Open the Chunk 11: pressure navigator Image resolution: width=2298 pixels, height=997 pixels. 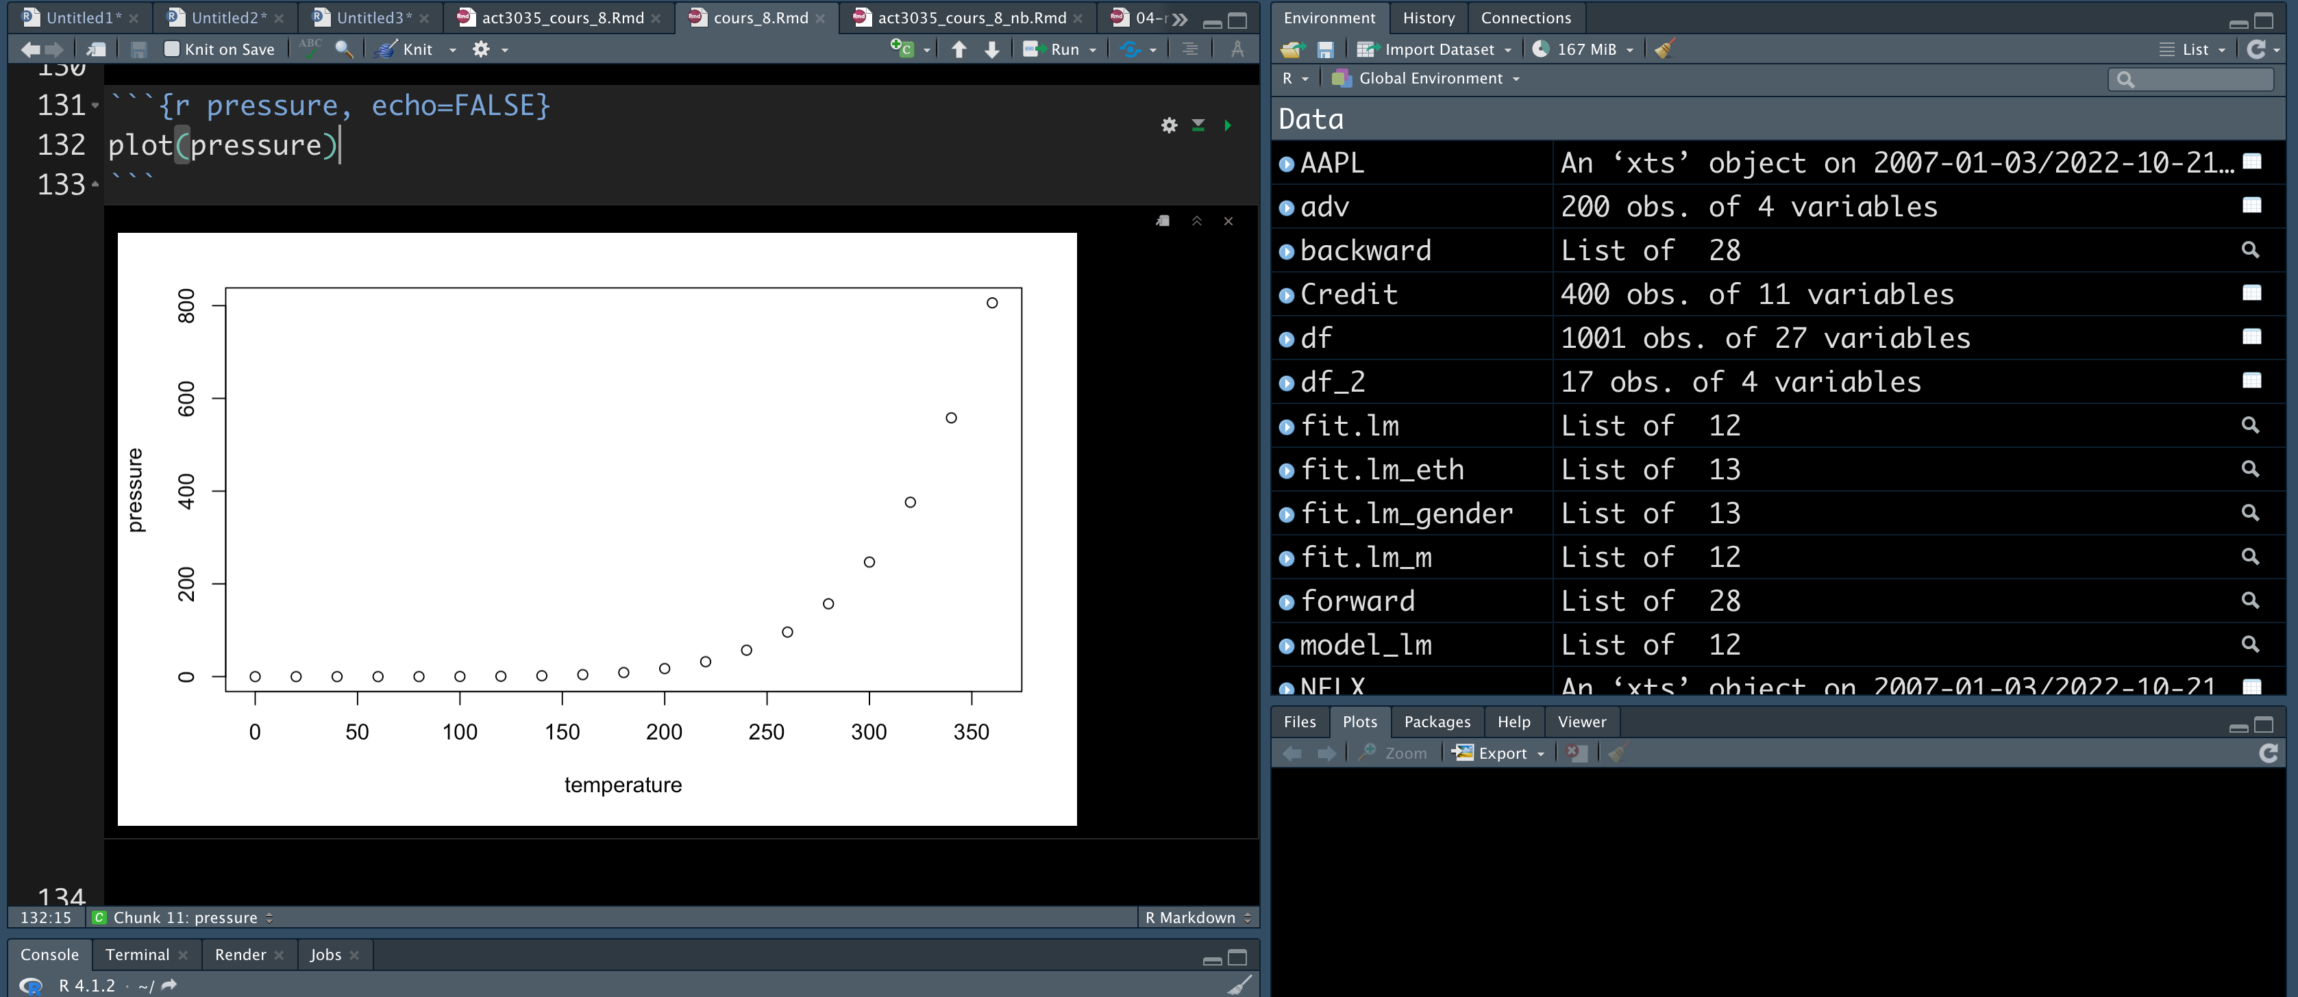pos(183,918)
